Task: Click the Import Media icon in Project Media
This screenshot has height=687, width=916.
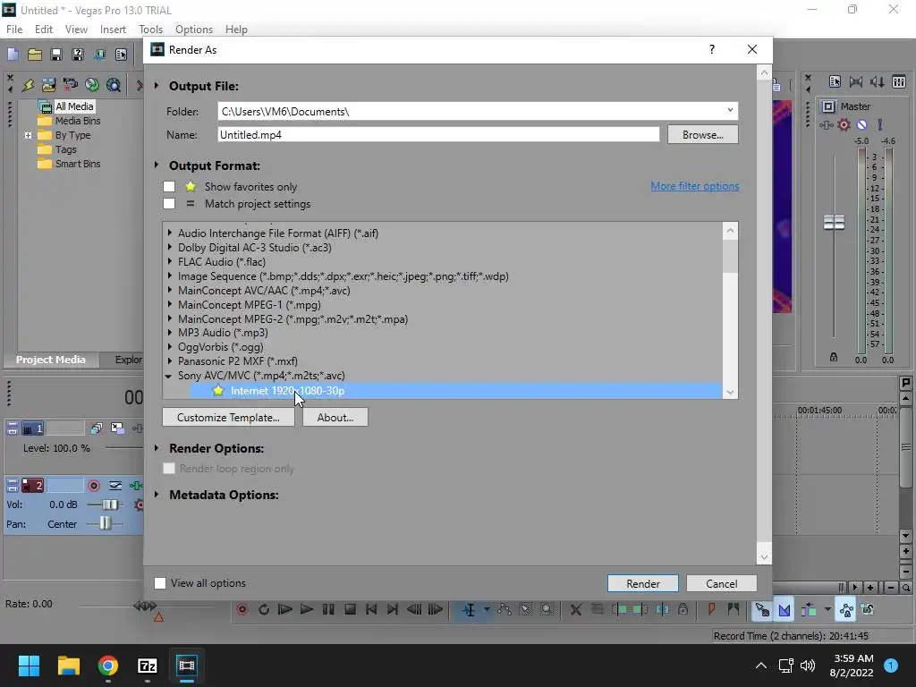Action: point(48,85)
